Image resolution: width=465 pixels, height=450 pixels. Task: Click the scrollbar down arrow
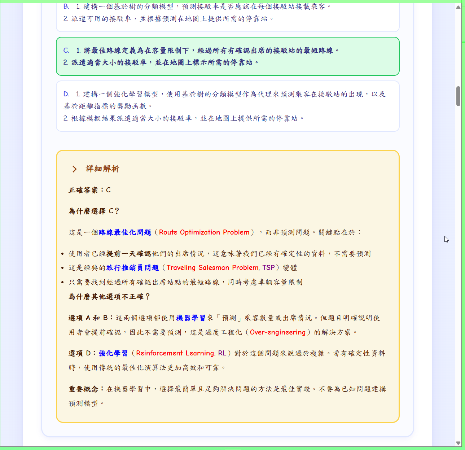pos(458,443)
